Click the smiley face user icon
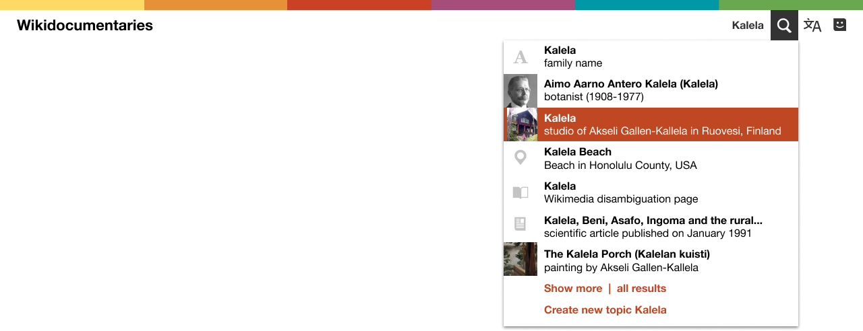Screen dimensions: 863x331 [x=839, y=25]
